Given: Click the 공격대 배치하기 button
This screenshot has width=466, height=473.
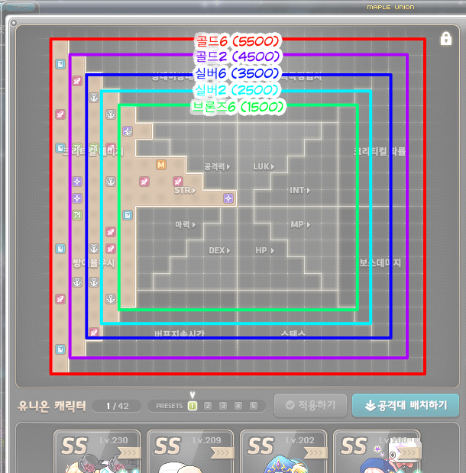Looking at the screenshot, I should [406, 405].
